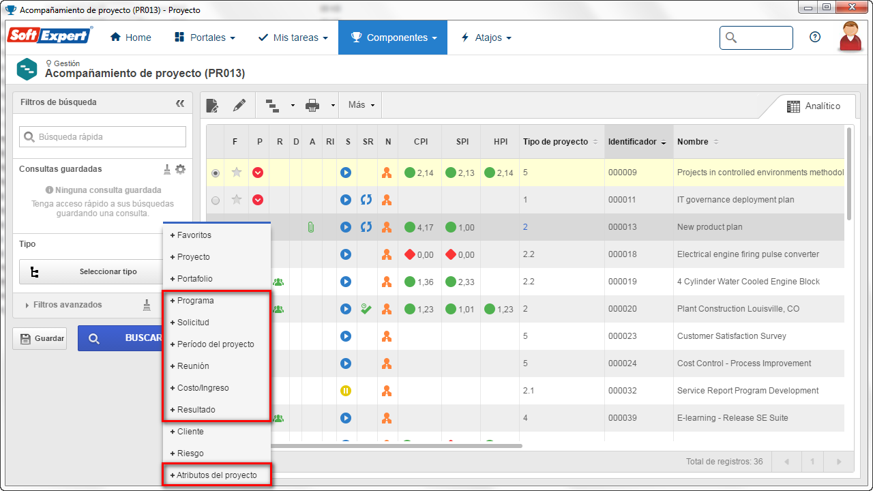This screenshot has width=873, height=491.
Task: Click the Búsqueda rápida input field
Action: click(x=102, y=136)
